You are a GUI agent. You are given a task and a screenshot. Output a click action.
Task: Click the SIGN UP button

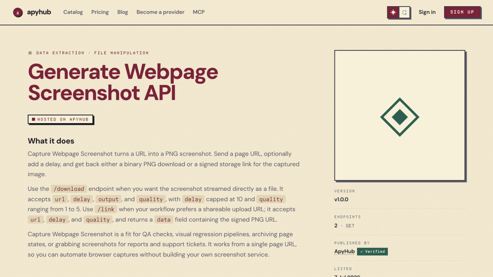point(462,12)
